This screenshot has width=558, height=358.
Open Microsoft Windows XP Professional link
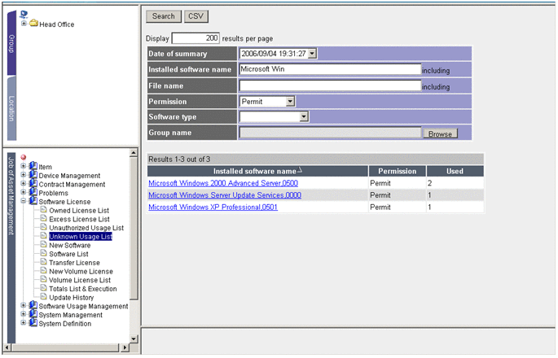(x=213, y=207)
